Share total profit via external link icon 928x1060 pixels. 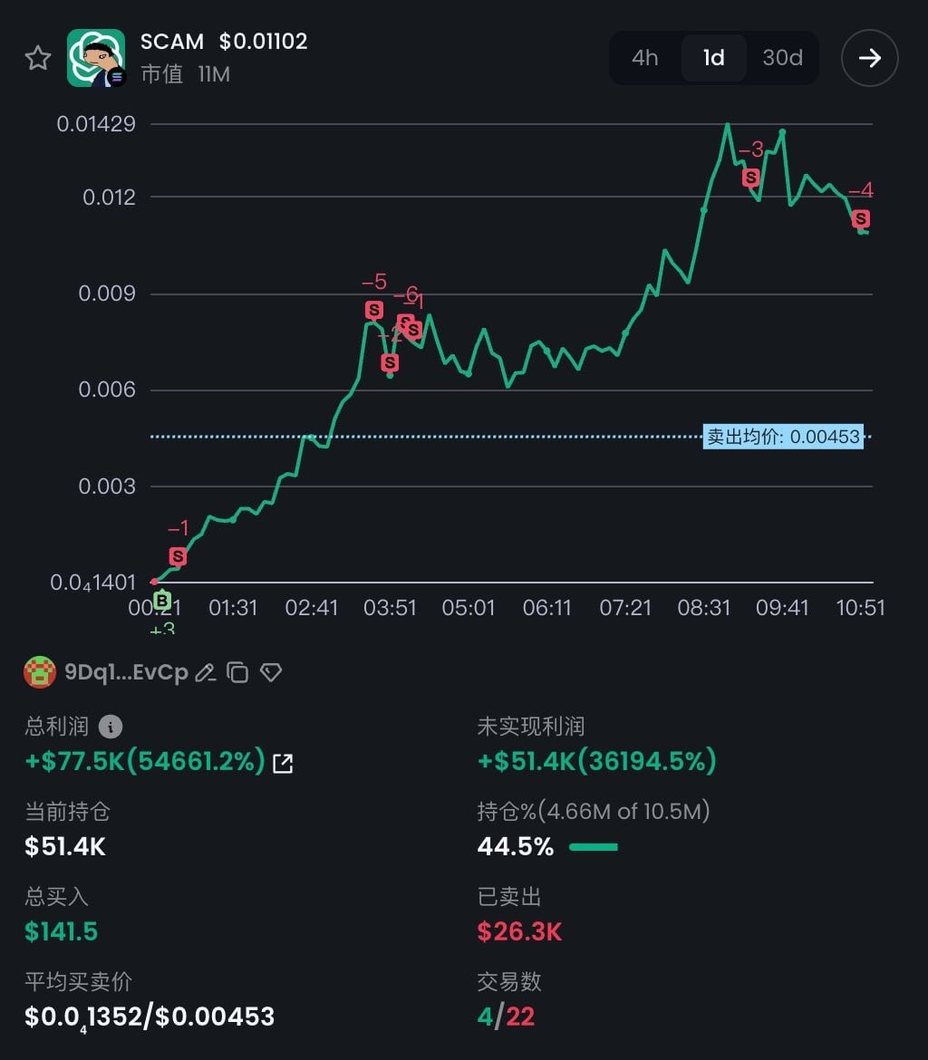click(x=283, y=763)
